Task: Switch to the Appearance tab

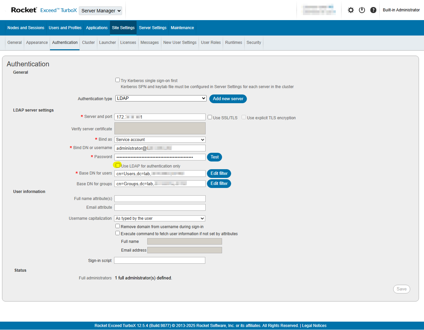Action: 37,43
